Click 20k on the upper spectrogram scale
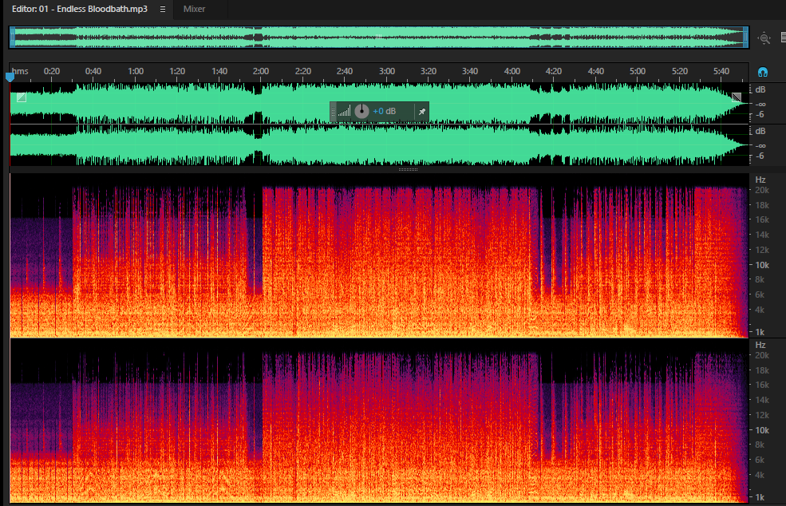 [x=762, y=190]
